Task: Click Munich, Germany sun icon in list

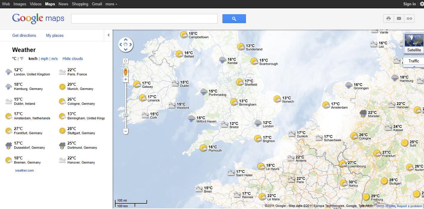Action: coord(62,87)
